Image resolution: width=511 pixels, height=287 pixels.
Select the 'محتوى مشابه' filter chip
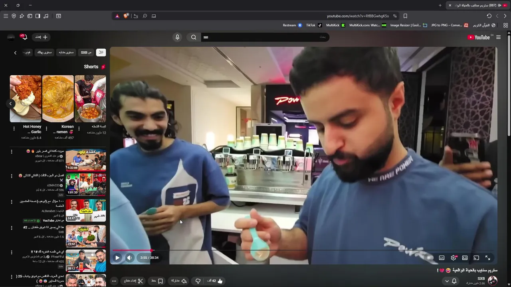pos(66,52)
